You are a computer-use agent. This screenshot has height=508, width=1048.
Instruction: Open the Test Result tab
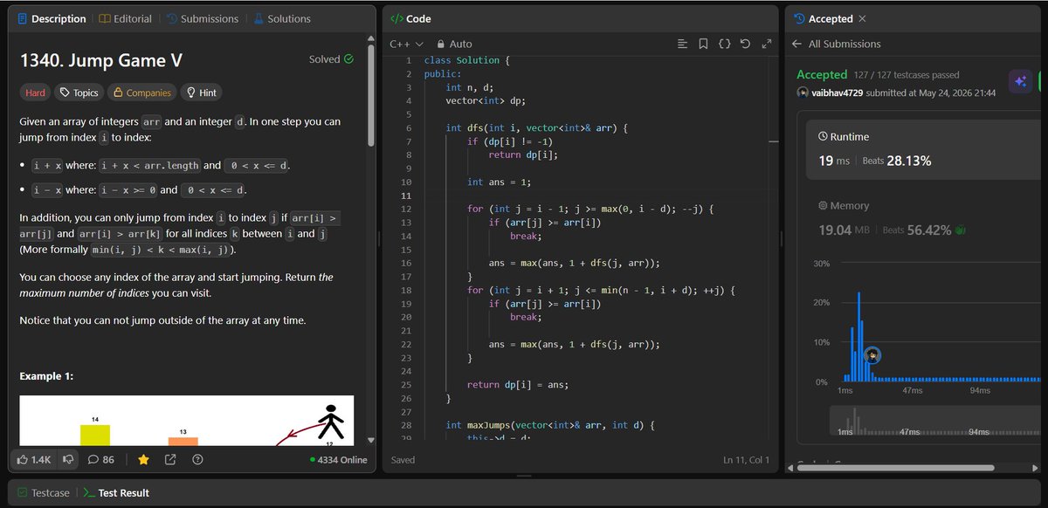click(x=115, y=492)
